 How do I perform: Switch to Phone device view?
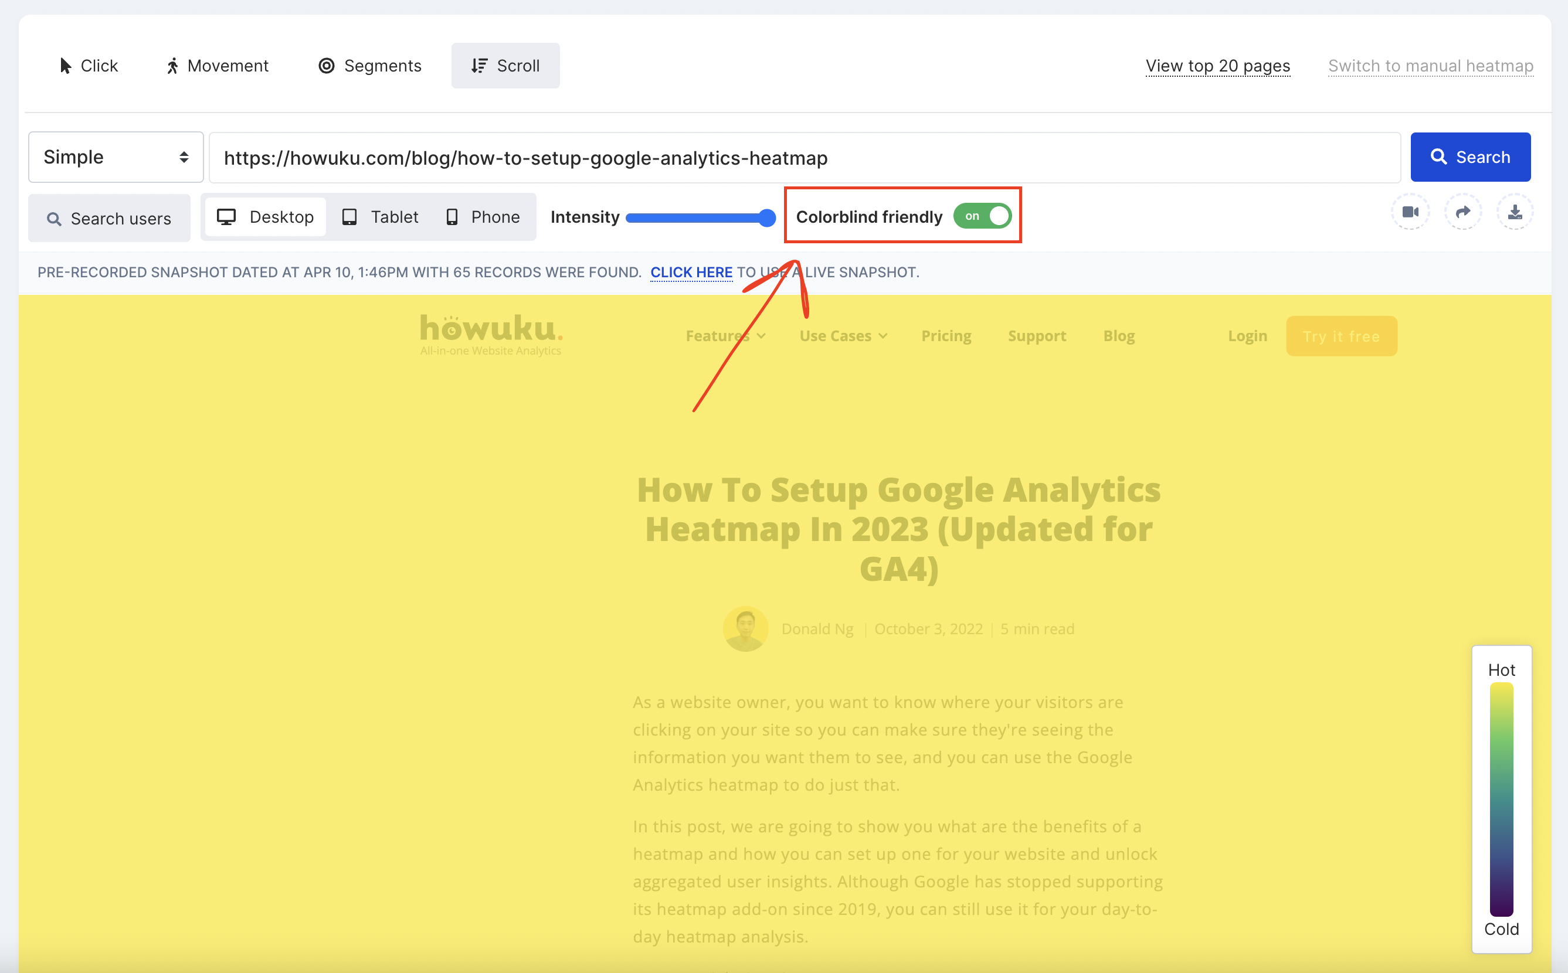483,217
